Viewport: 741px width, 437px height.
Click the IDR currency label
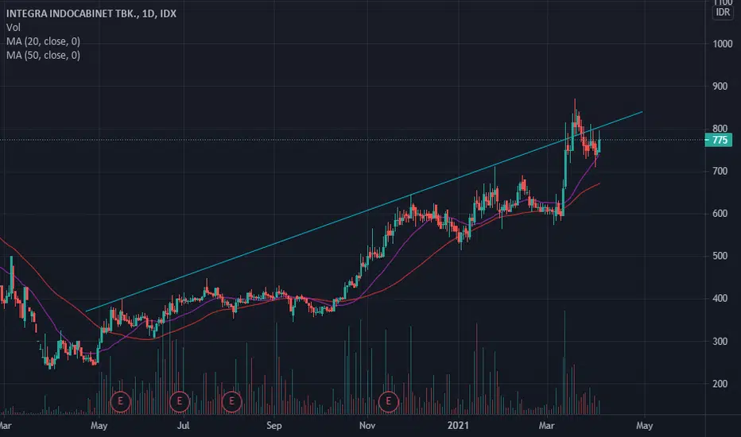723,12
